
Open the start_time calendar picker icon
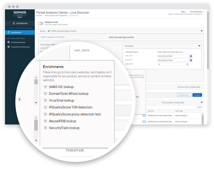click(190, 56)
